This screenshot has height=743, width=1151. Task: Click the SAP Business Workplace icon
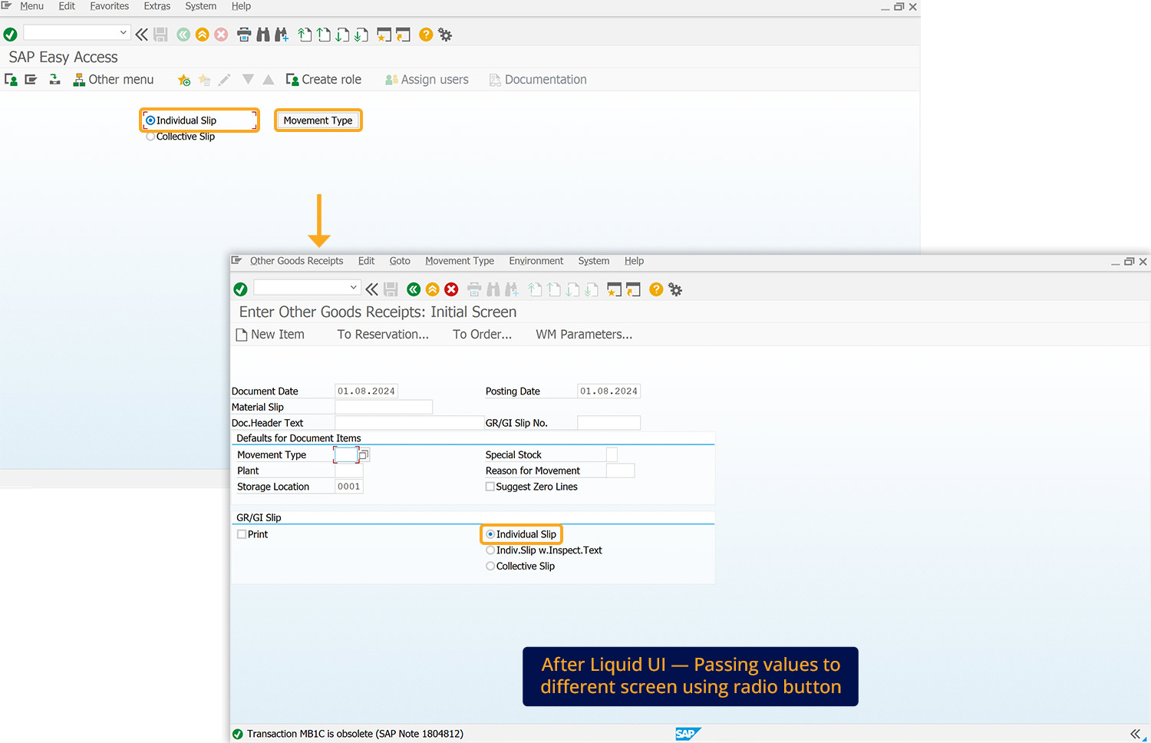pos(54,80)
